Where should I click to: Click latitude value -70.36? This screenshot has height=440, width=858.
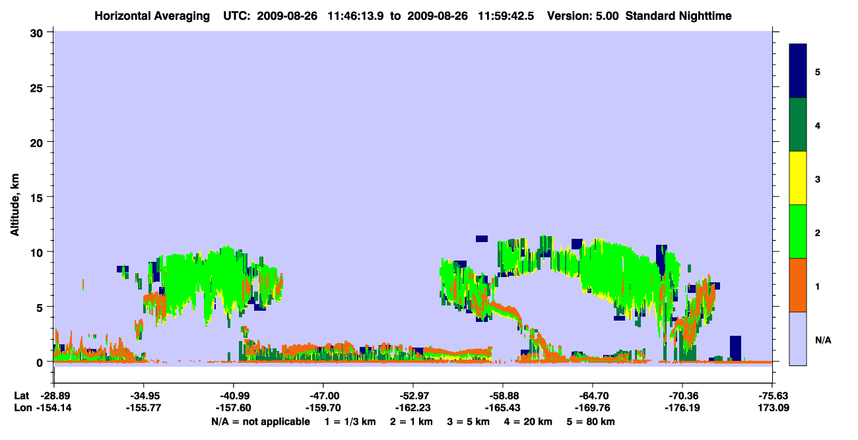682,396
